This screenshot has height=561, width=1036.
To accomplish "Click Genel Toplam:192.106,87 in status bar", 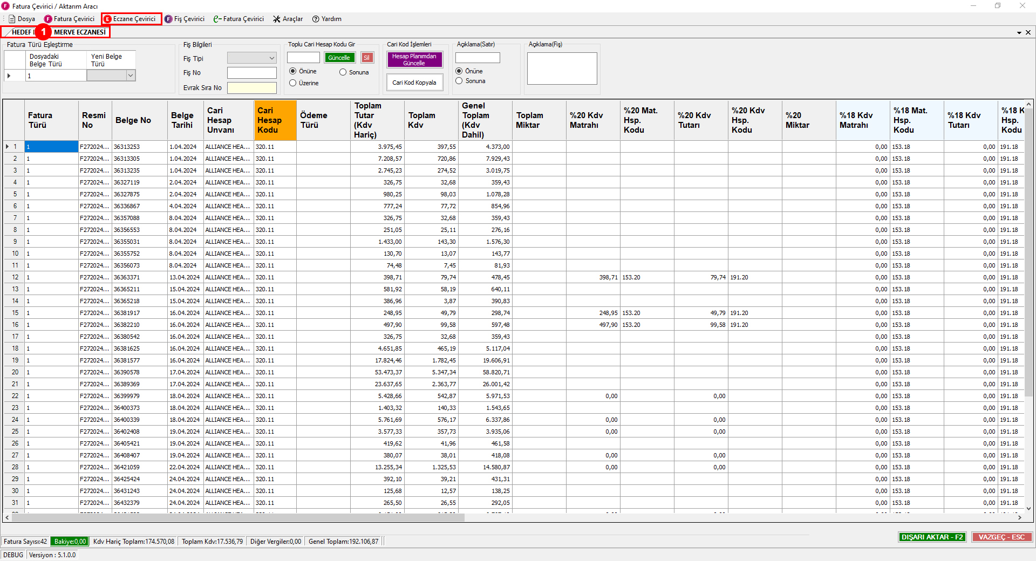I will pos(344,542).
